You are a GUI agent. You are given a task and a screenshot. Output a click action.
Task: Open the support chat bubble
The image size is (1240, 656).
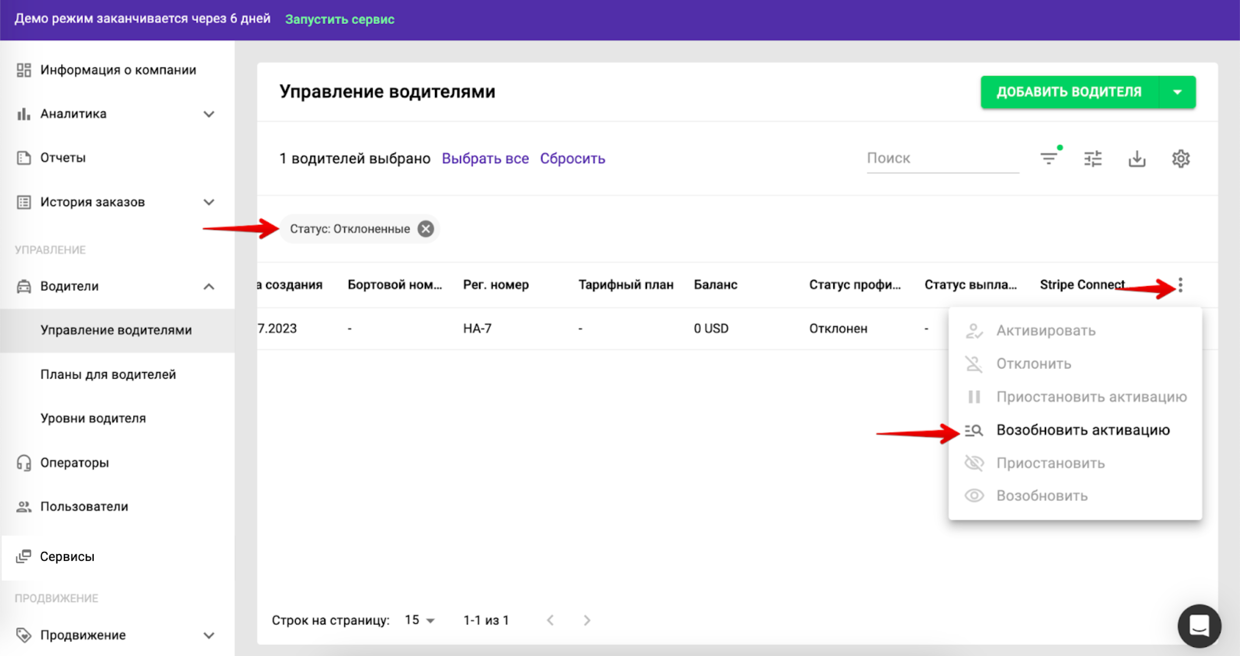1199,625
